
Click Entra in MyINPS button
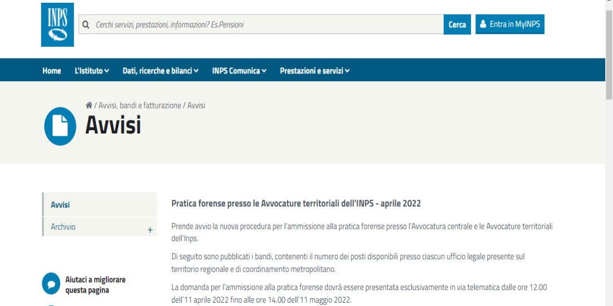[510, 24]
